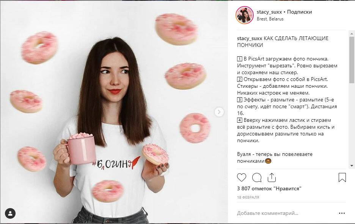Toggle the Подписки following button
355x224 pixels.
[299, 12]
